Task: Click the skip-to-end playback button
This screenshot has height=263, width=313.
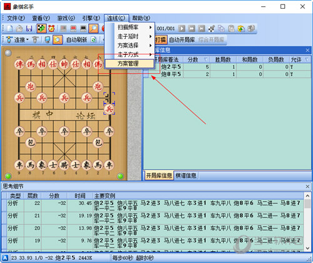Action: point(202,29)
